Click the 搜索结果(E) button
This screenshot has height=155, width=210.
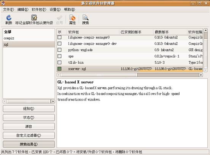point(29,144)
